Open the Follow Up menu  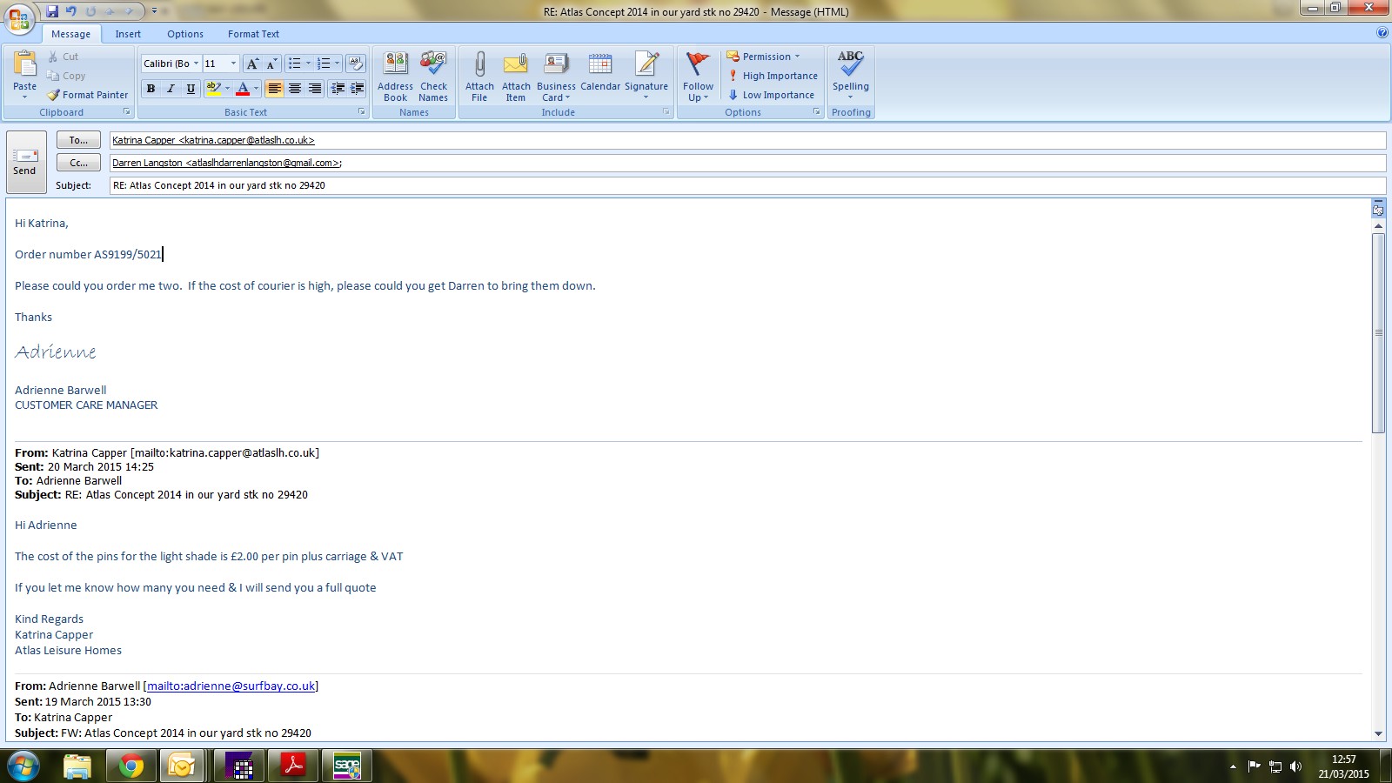pyautogui.click(x=698, y=77)
